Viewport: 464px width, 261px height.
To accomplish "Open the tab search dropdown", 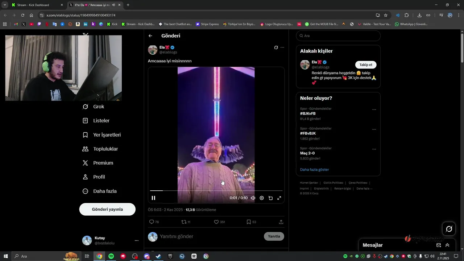I will pos(5,5).
